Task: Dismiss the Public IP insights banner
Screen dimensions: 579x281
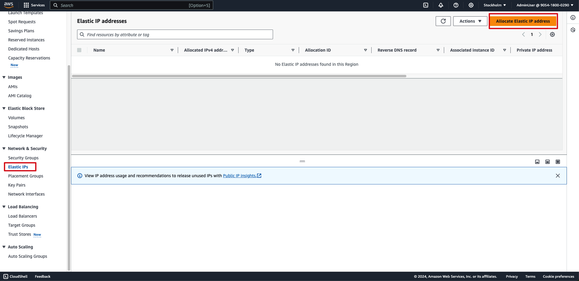Action: (x=558, y=176)
